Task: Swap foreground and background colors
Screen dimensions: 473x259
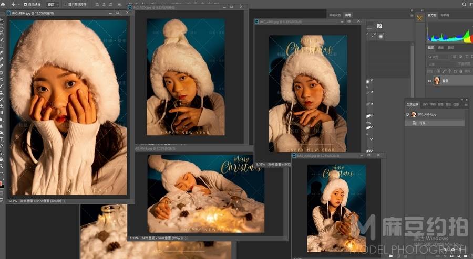Action: 3,179
